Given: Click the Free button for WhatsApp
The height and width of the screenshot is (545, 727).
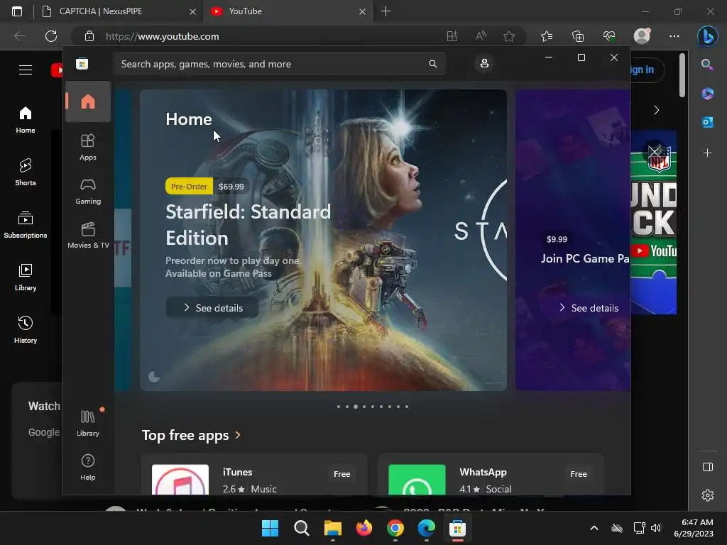Looking at the screenshot, I should point(578,473).
